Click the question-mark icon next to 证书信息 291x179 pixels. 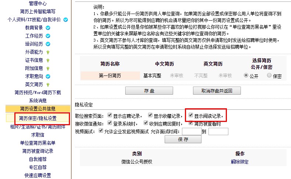point(48,60)
